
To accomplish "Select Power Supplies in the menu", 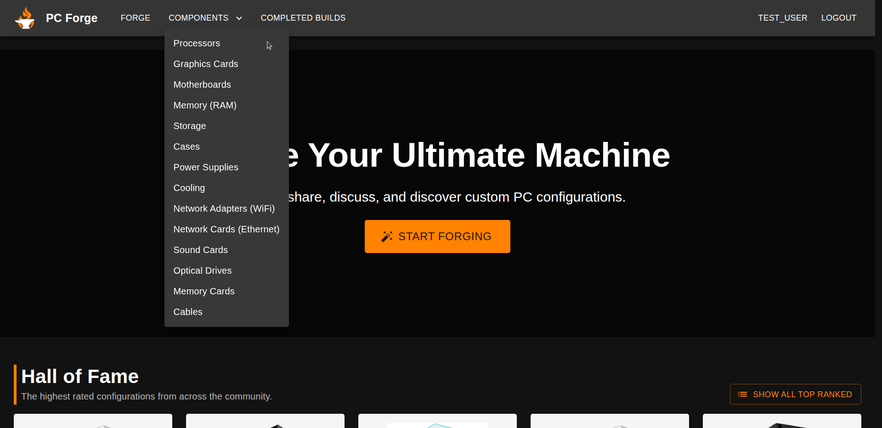I will tap(205, 167).
